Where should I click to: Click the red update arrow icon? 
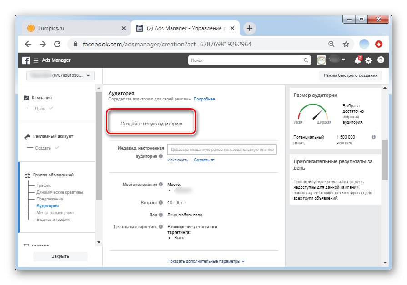[379, 44]
